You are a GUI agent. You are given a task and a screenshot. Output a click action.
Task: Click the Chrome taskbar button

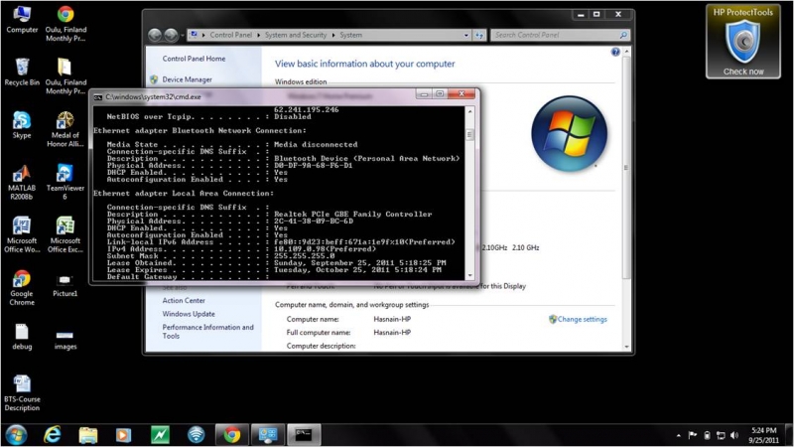(x=231, y=434)
